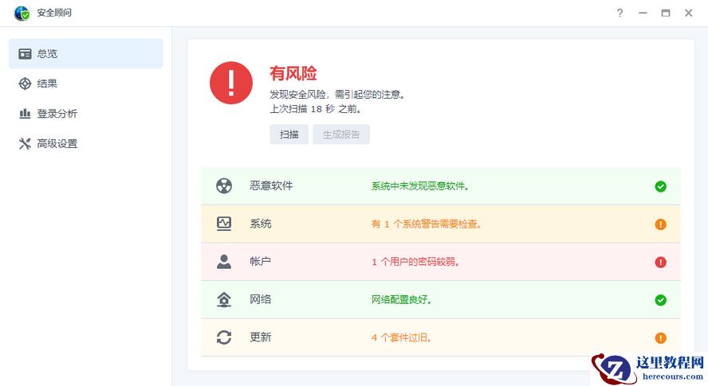
Task: Click the 生成报告 generate report button
Action: tap(341, 135)
